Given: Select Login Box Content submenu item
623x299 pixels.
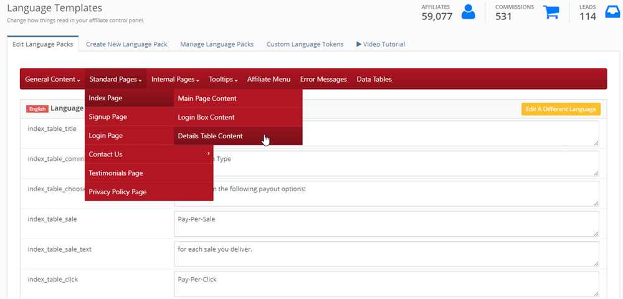Looking at the screenshot, I should tap(238, 117).
